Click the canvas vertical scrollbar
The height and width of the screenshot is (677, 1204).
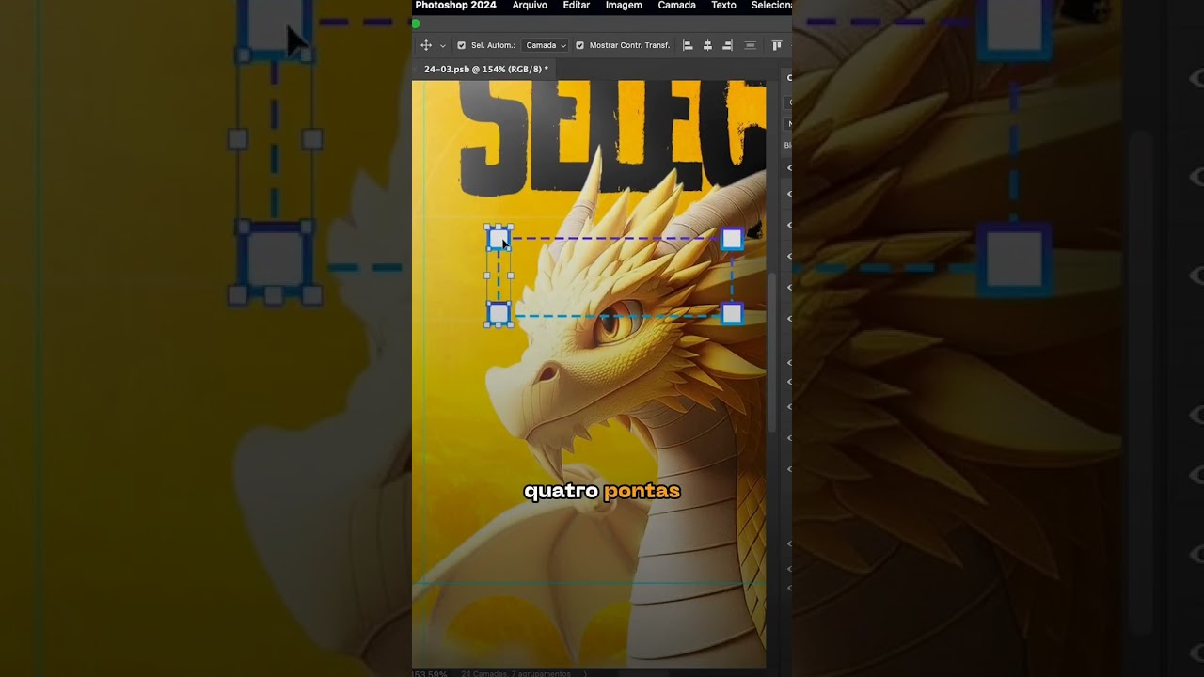point(772,353)
